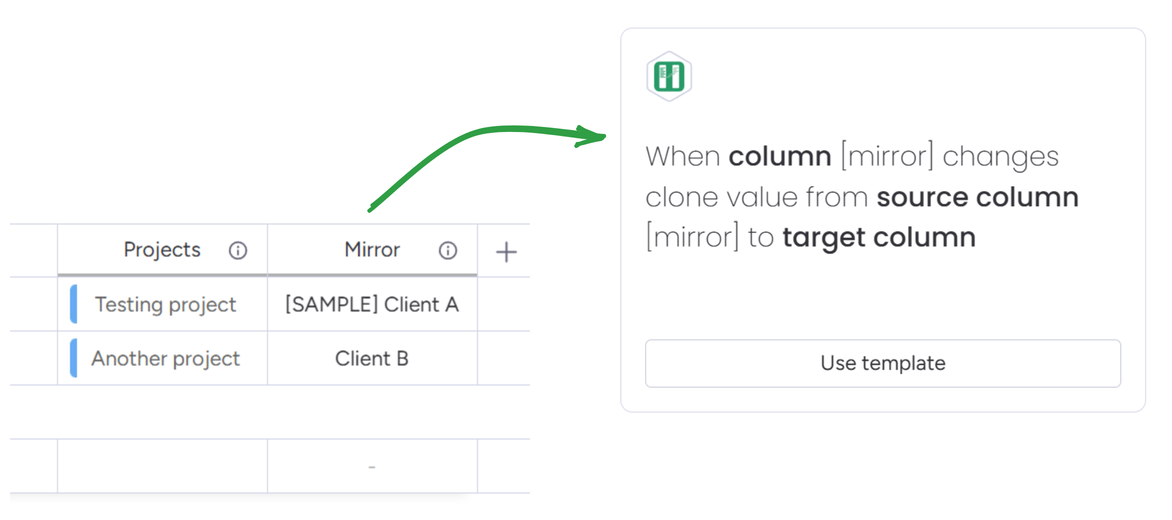Click the [SAMPLE] Client A mirror cell
1172x520 pixels.
(x=372, y=304)
